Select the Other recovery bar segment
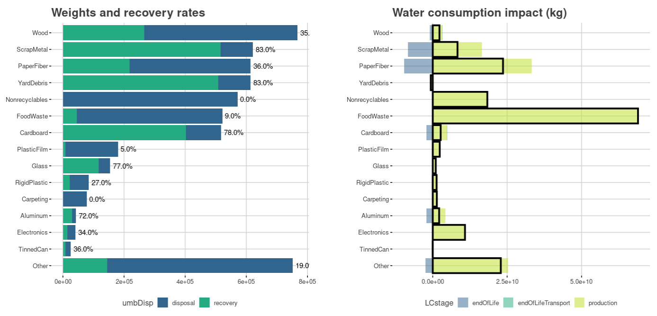This screenshot has width=657, height=316. pos(85,266)
